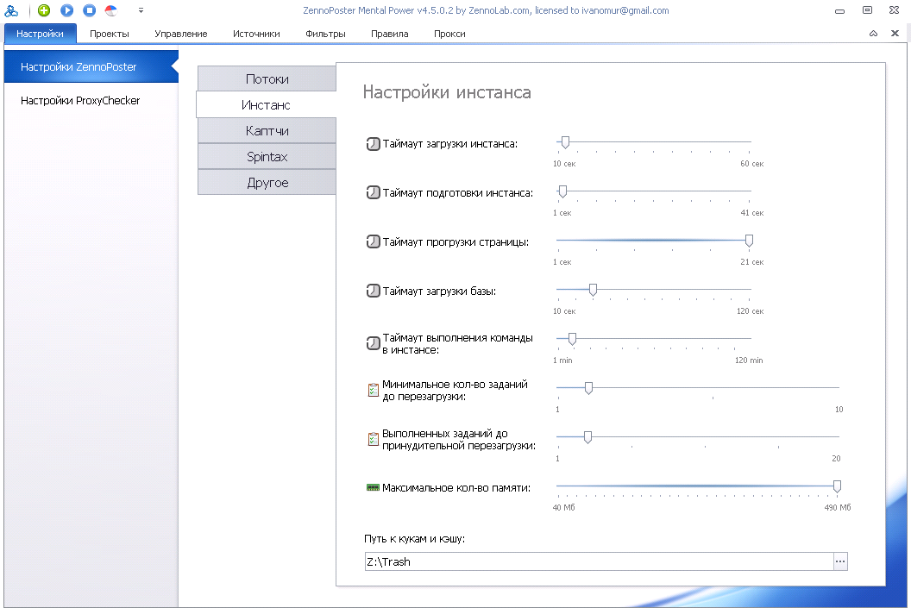Click the clipboard icon beside Минимальное кол-во заданий
Viewport: 911px width, 608px height.
point(373,390)
